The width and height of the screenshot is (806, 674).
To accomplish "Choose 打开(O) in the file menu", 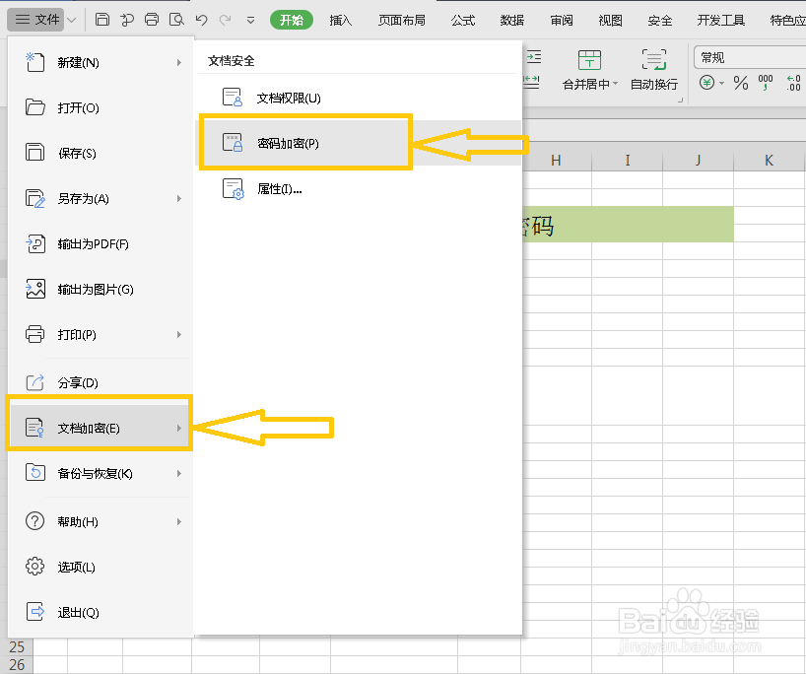I will pyautogui.click(x=101, y=108).
